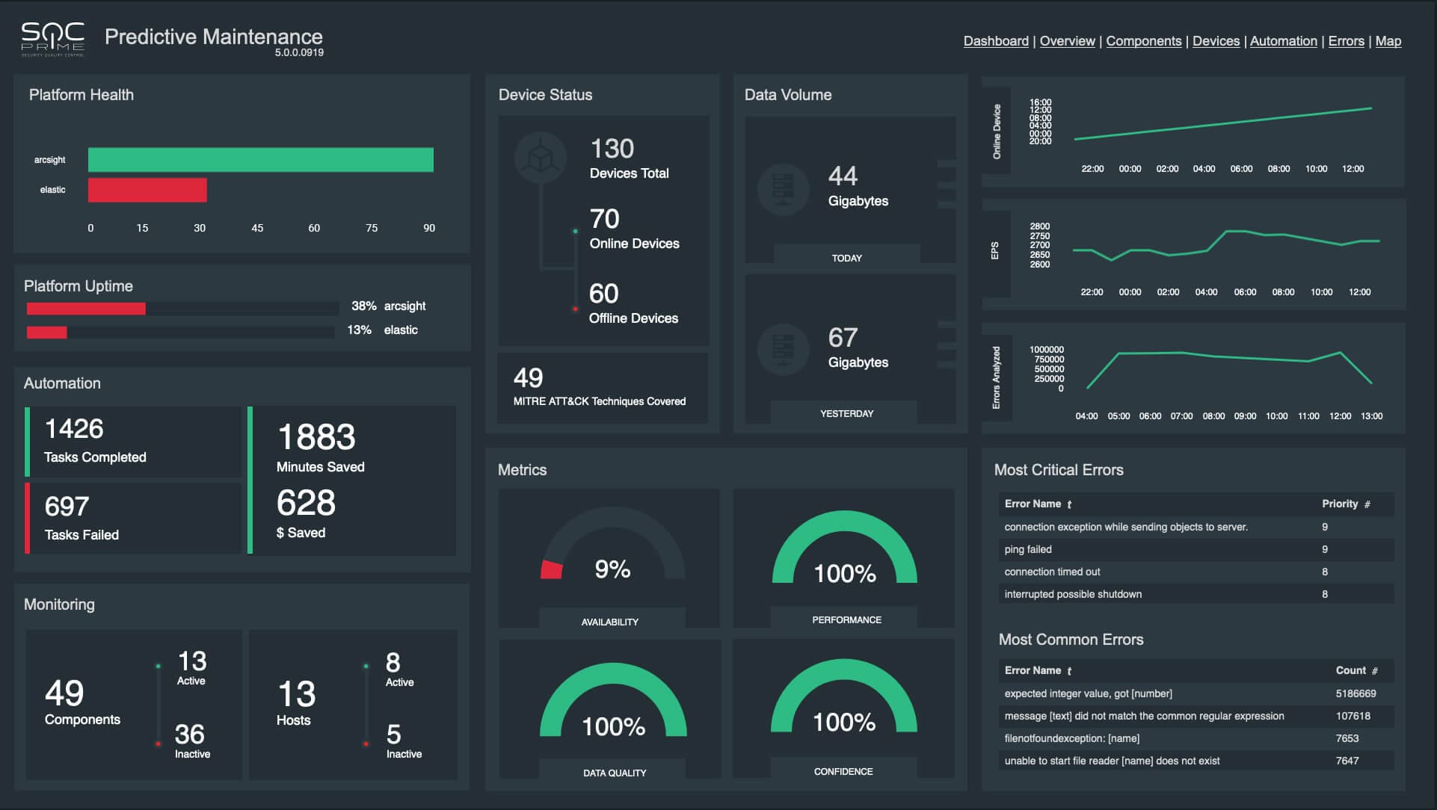Click the # icon beside the Priority column
The width and height of the screenshot is (1437, 810).
pos(1367,505)
